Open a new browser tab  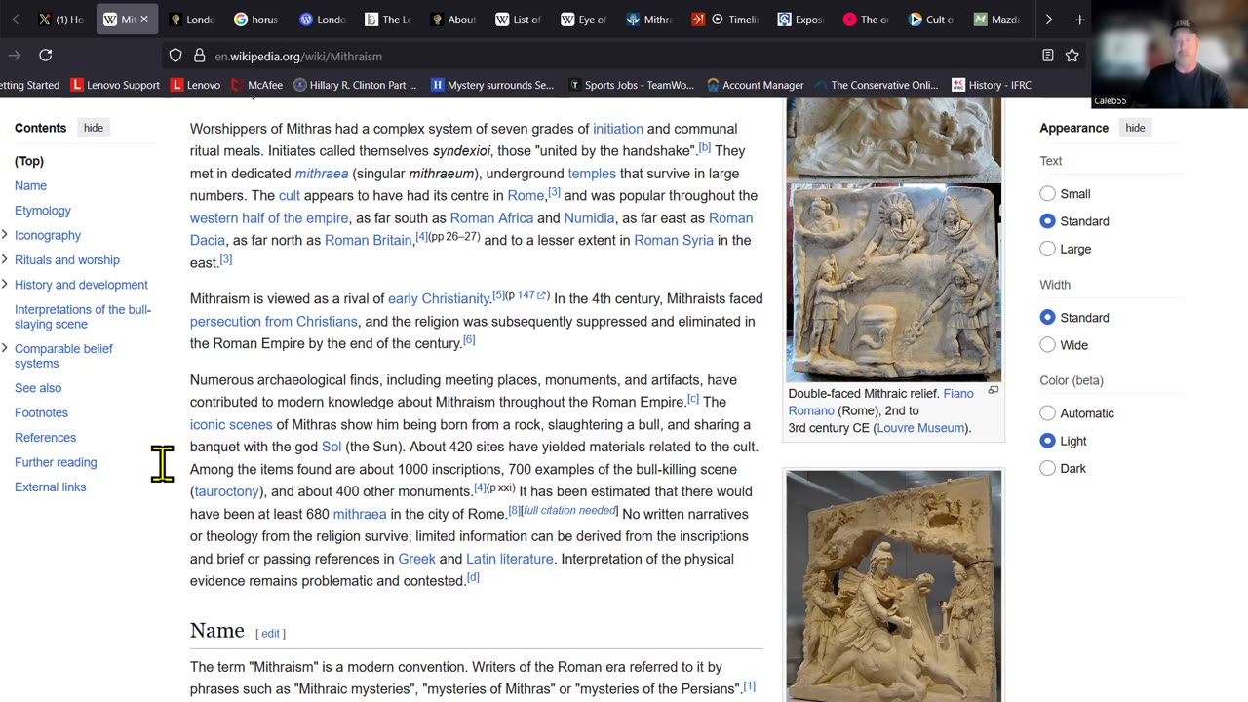pyautogui.click(x=1079, y=19)
